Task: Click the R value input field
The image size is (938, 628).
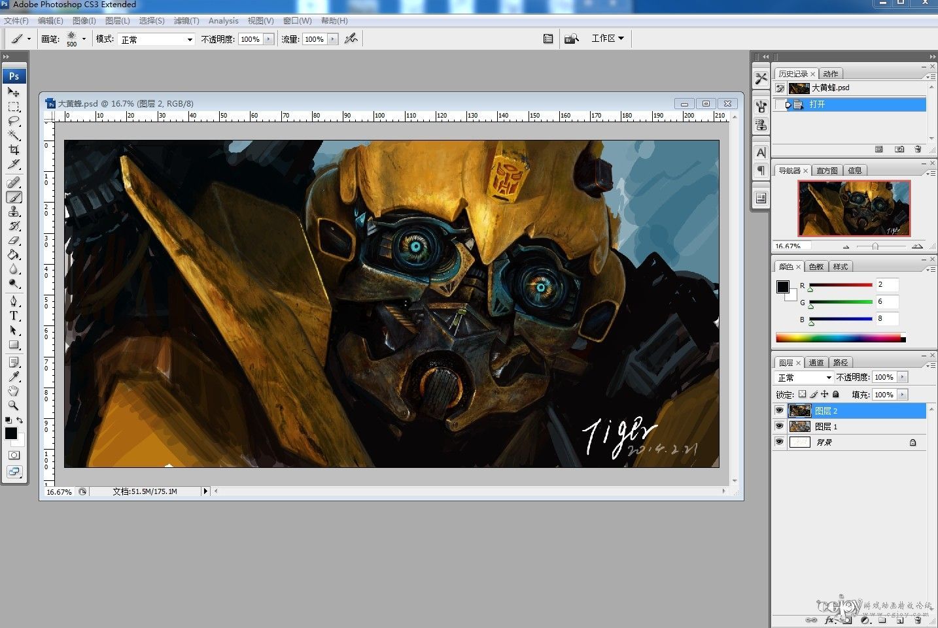Action: pyautogui.click(x=888, y=285)
